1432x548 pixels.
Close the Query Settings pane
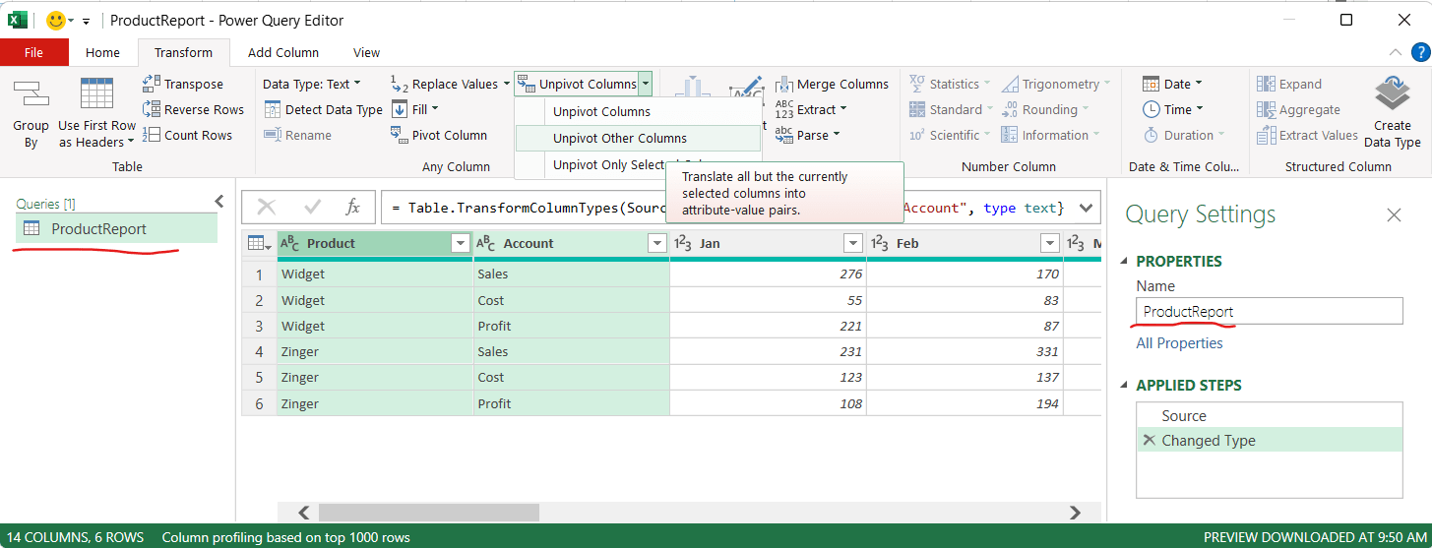(x=1394, y=214)
